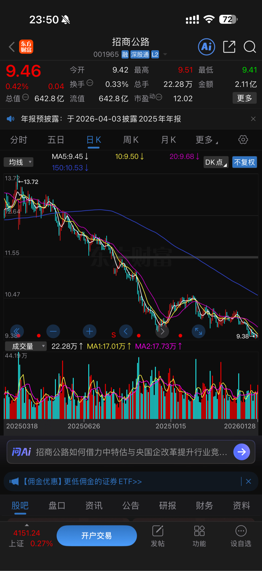This screenshot has height=571, width=262.
Task: Open the 财务 tab
Action: click(204, 506)
